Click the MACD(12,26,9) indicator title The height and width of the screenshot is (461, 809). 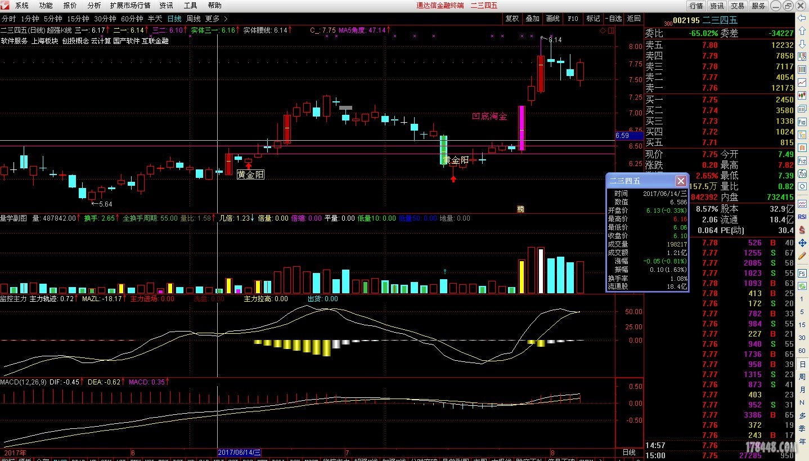24,382
